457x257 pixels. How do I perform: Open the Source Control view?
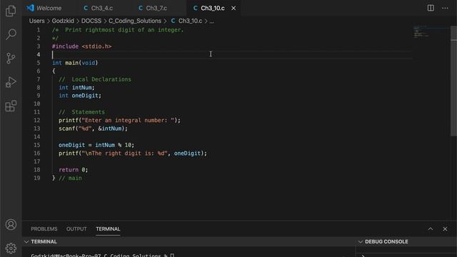coord(11,58)
